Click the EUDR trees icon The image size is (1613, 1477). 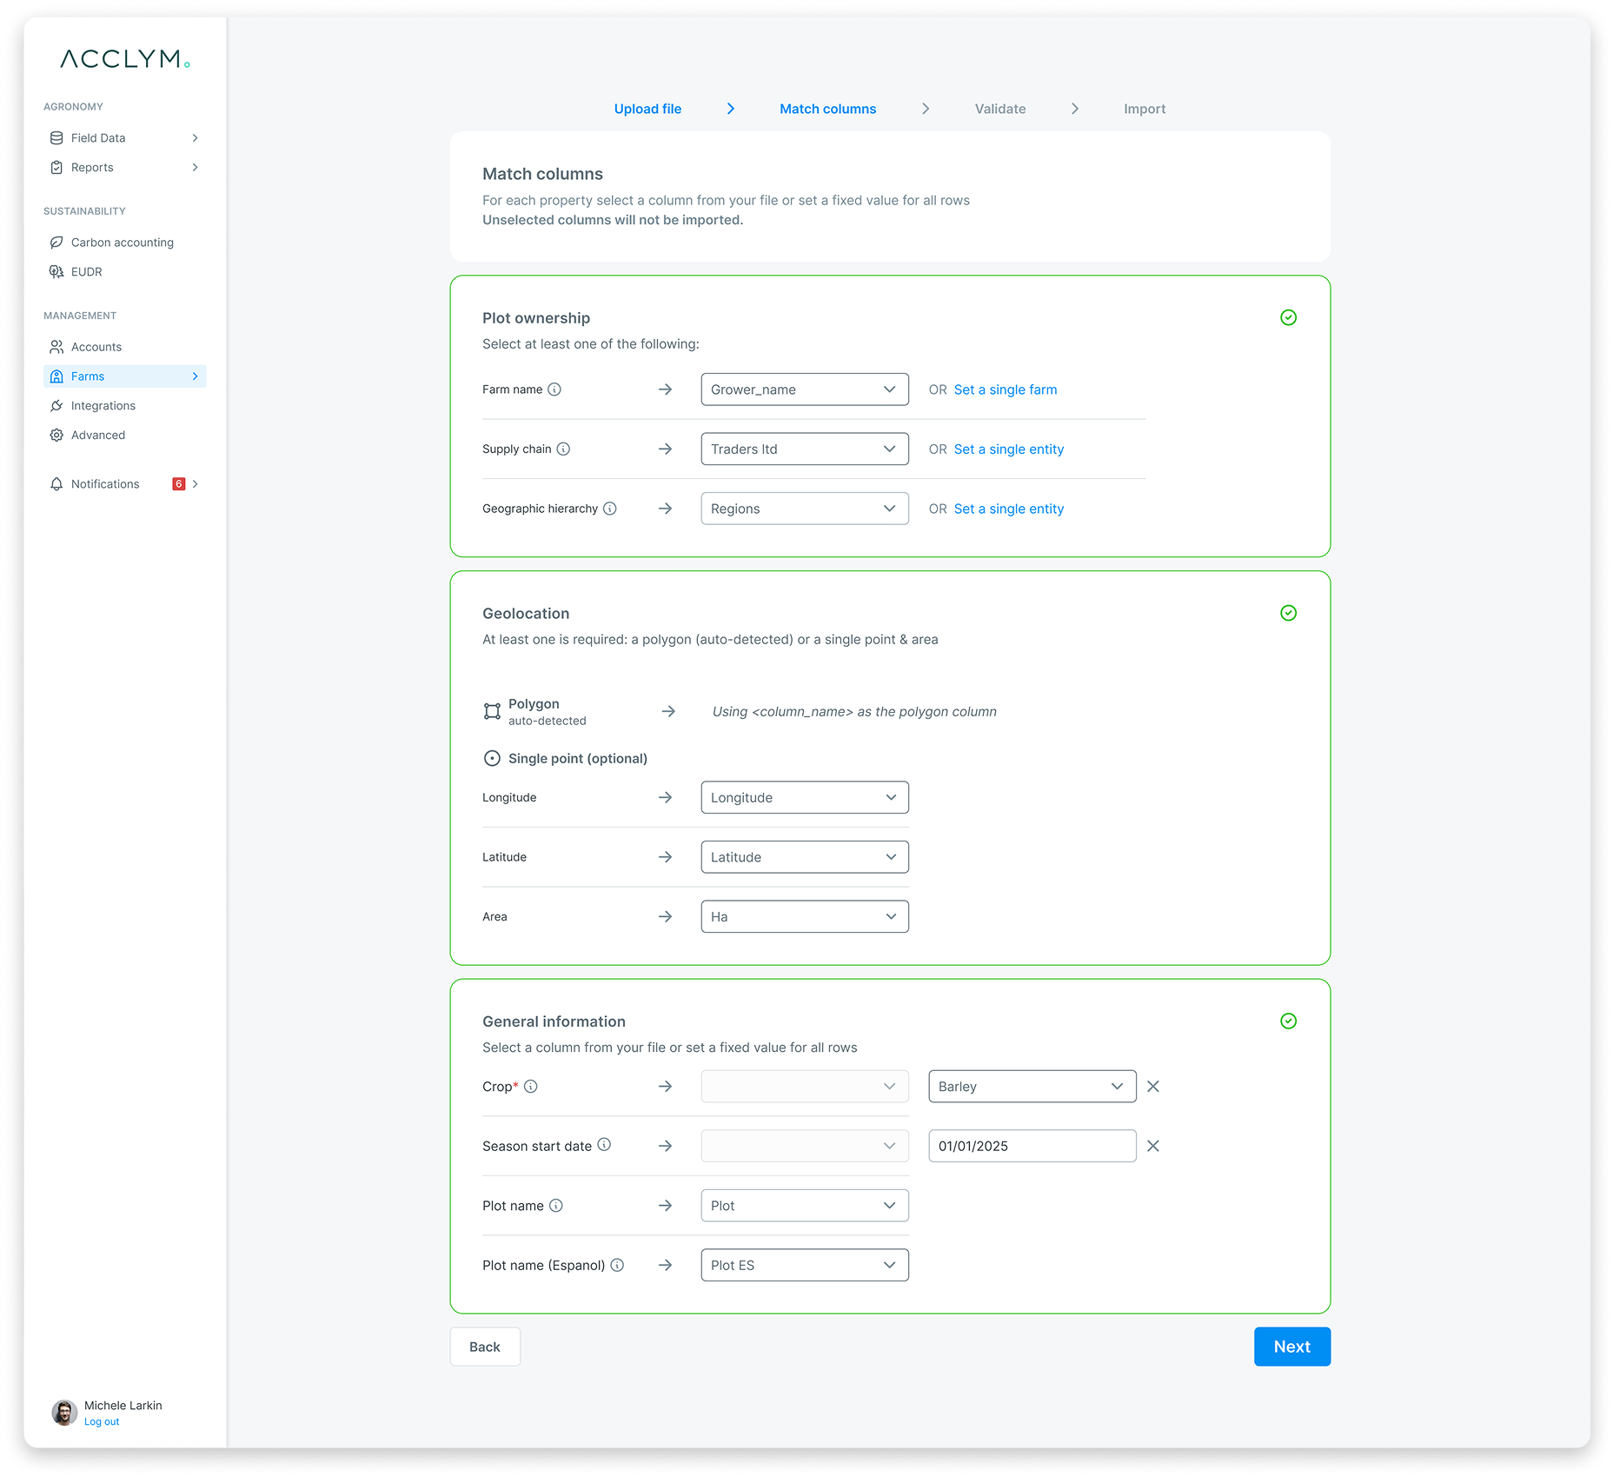pos(56,272)
